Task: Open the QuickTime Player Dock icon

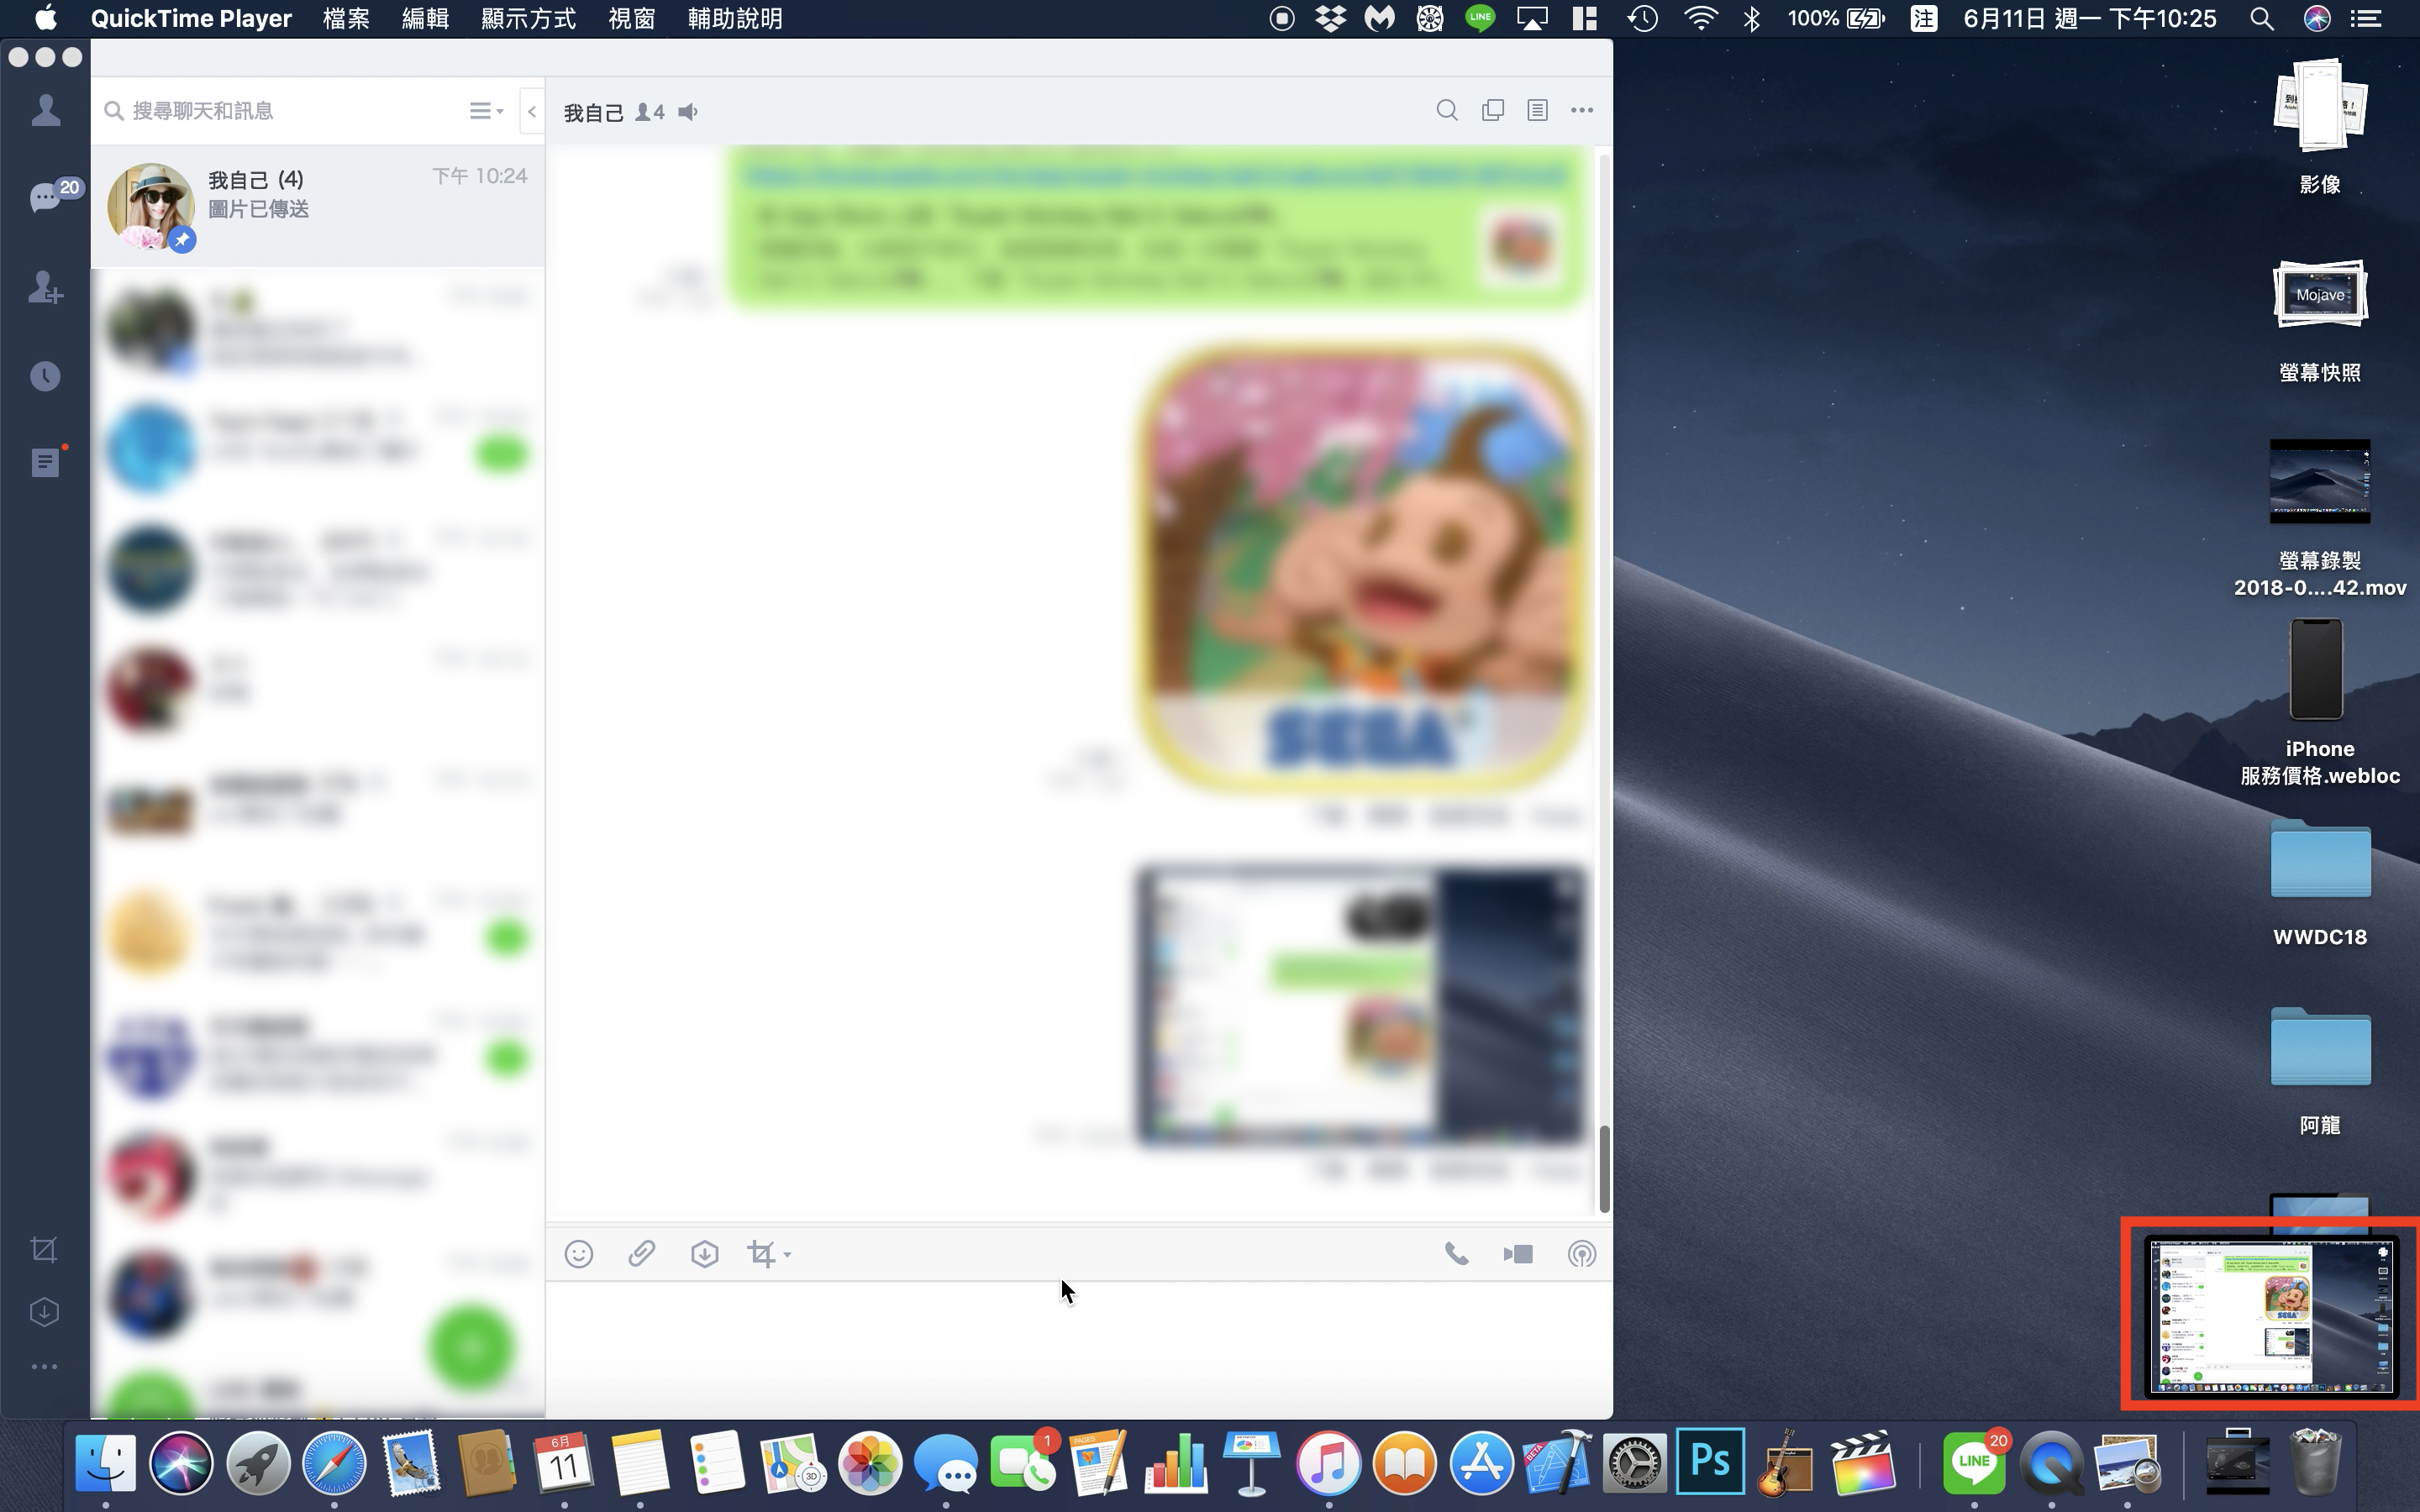Action: (2051, 1464)
